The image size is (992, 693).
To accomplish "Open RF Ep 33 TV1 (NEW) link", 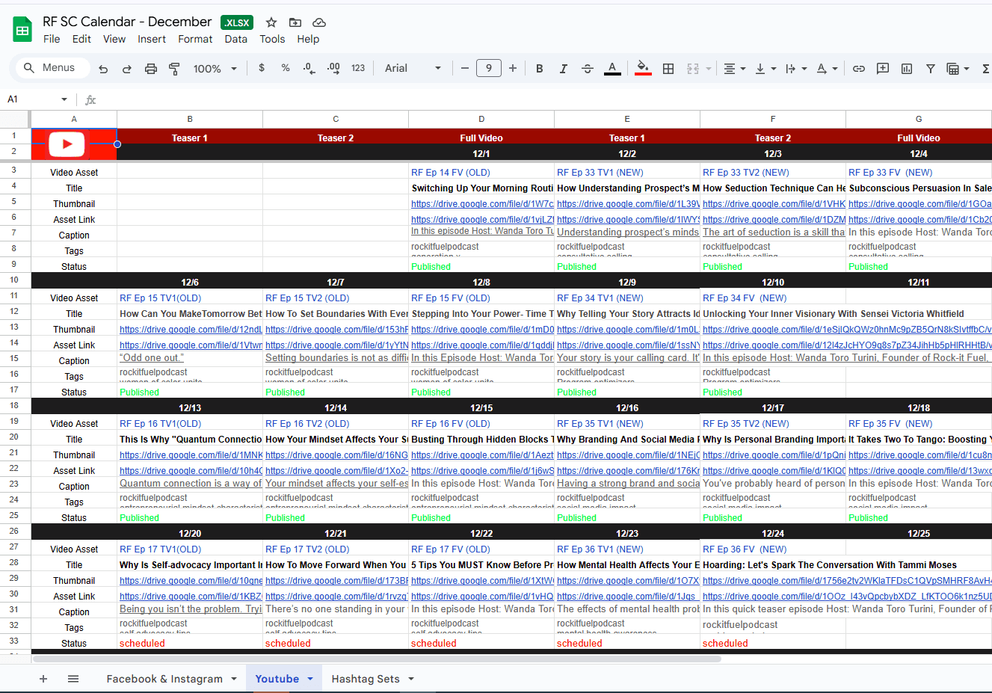I will click(600, 173).
